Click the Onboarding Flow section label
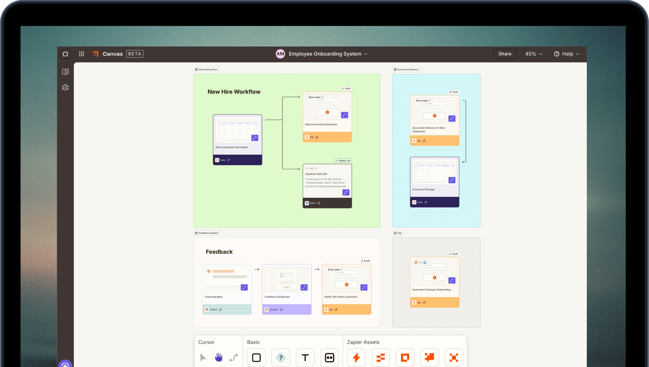This screenshot has width=649, height=367. [206, 69]
